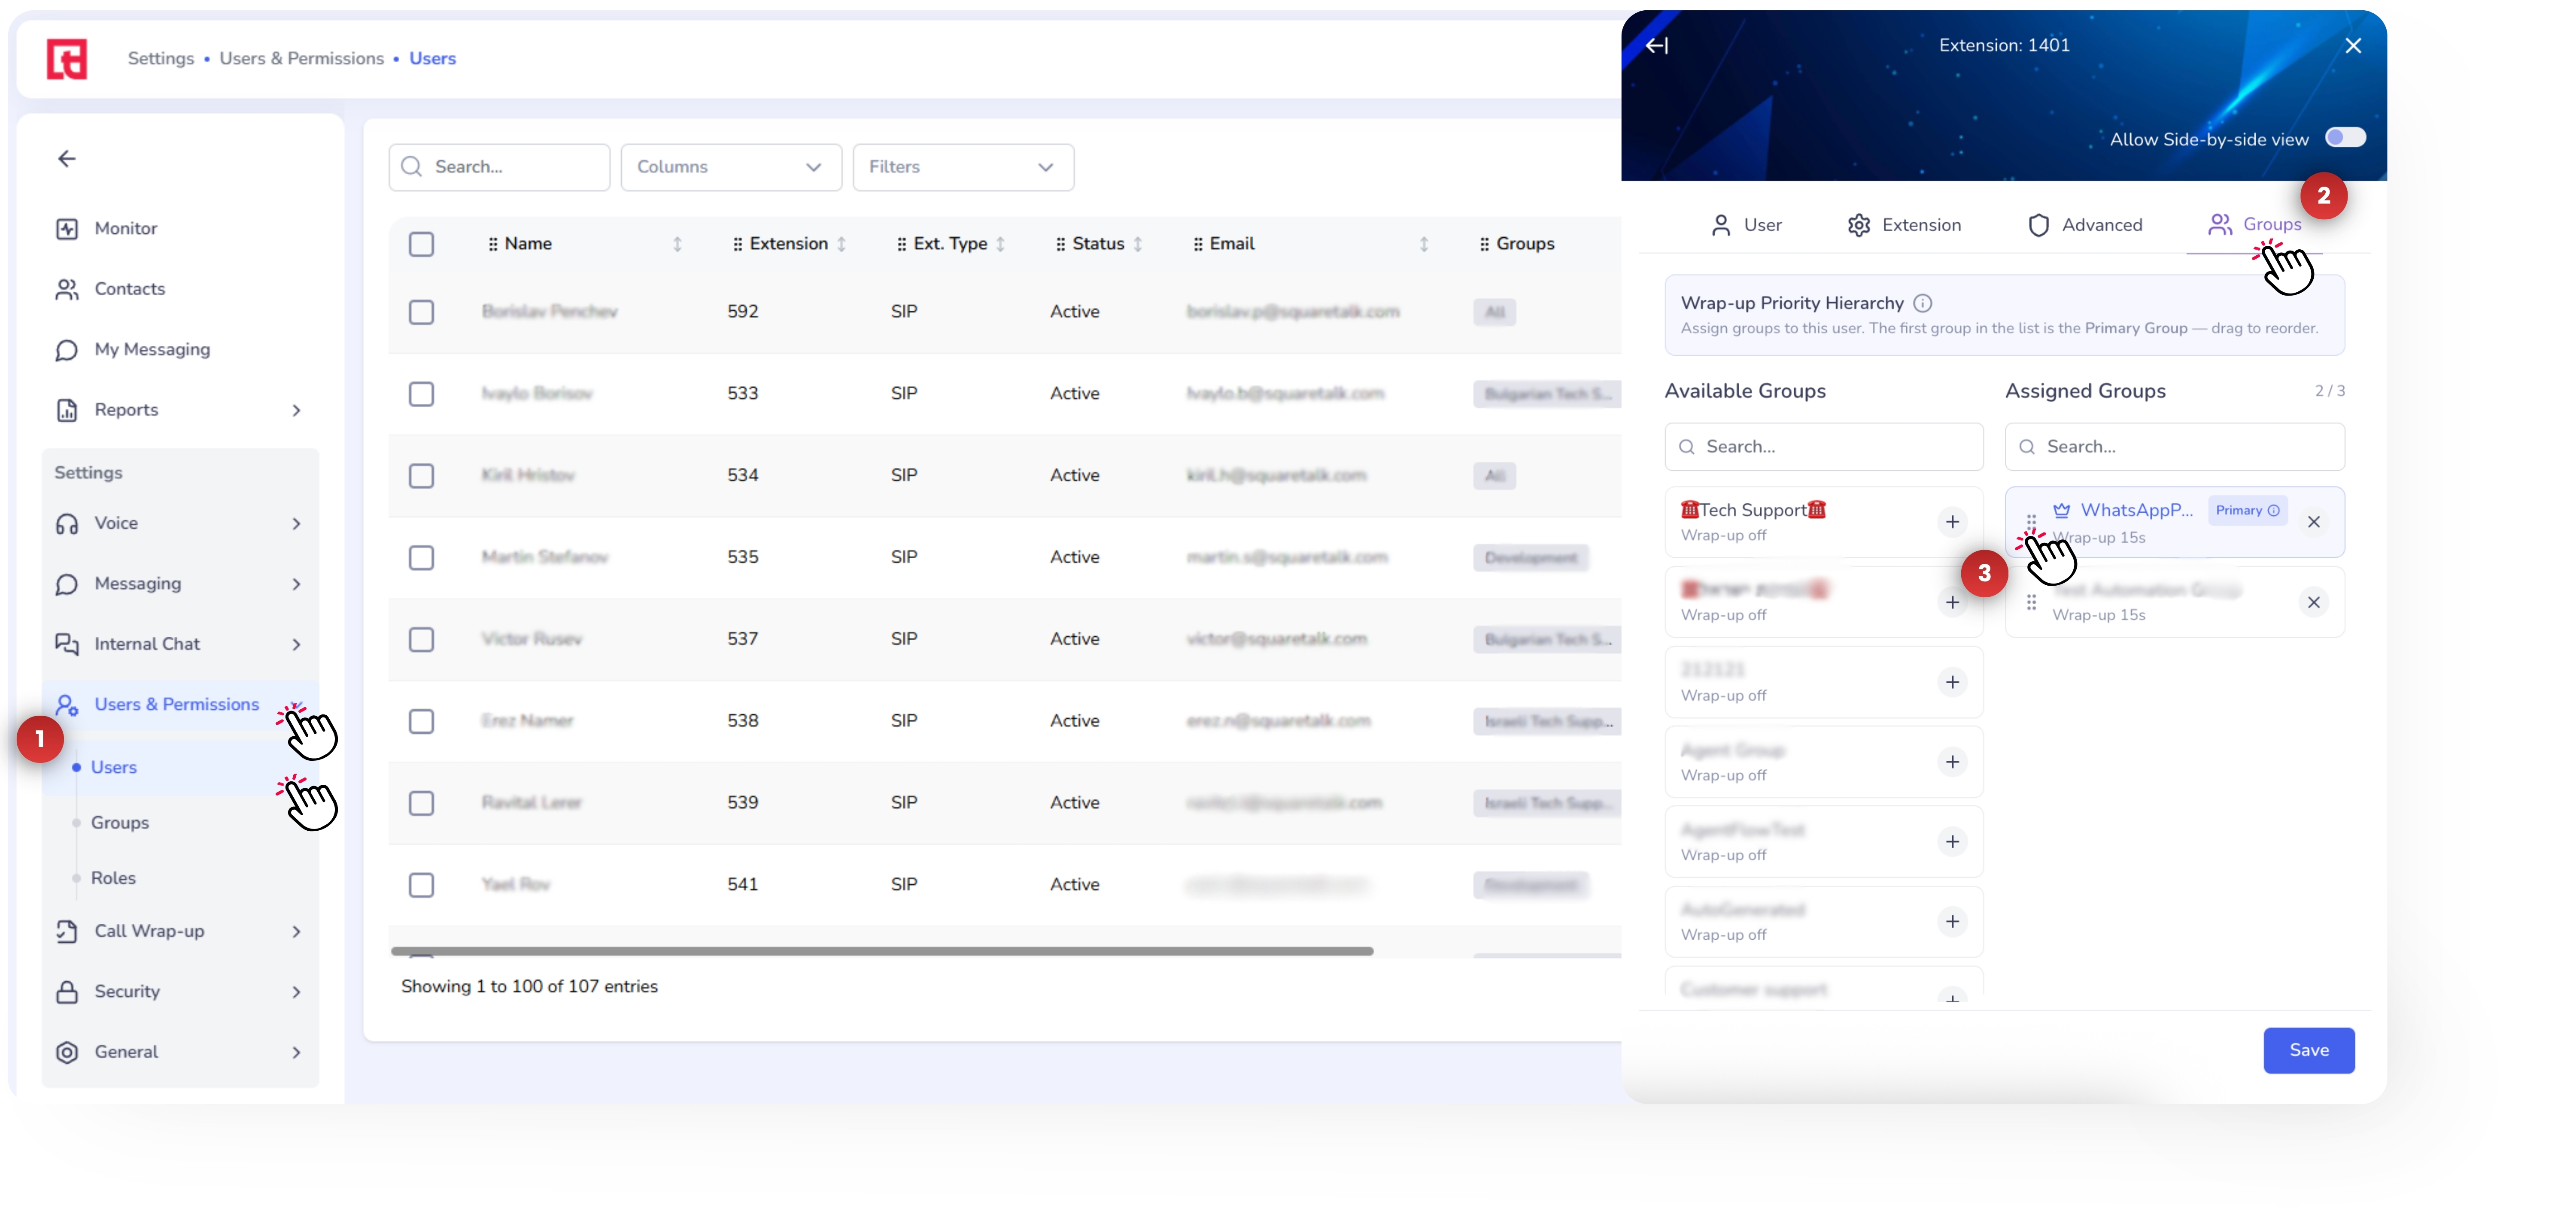Screen dimensions: 2576x1207
Task: Click the collapse panel arrow icon
Action: [1657, 46]
